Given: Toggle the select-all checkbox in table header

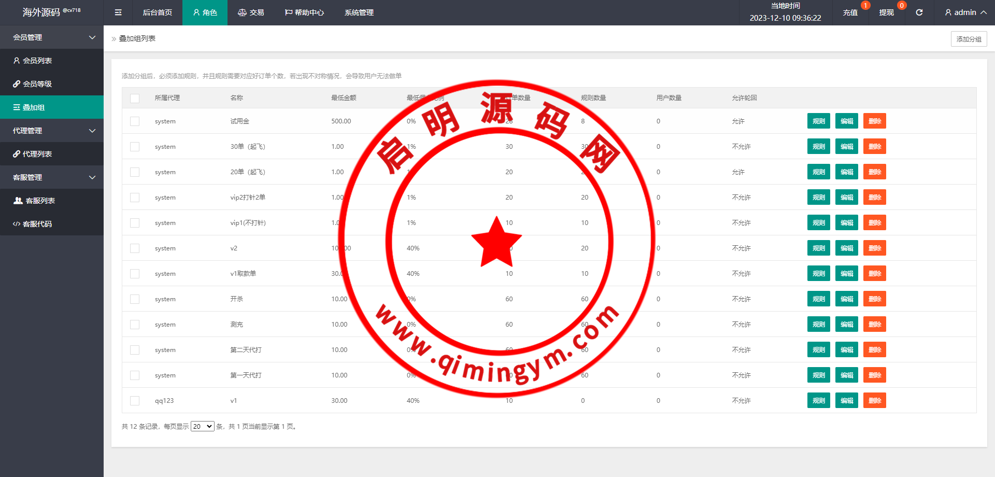Looking at the screenshot, I should point(135,98).
